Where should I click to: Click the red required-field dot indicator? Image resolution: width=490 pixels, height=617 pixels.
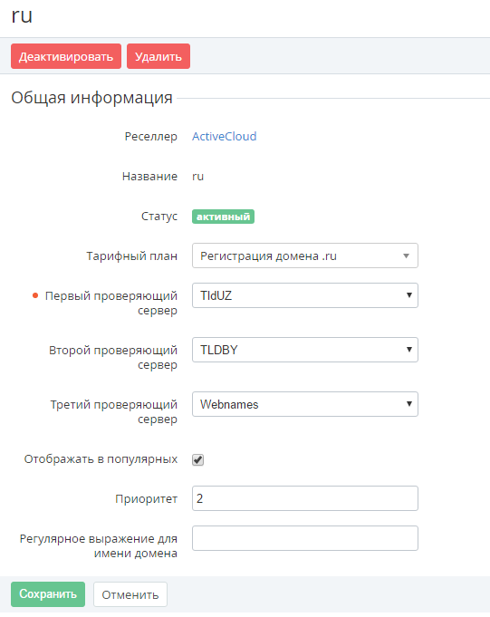[x=35, y=295]
